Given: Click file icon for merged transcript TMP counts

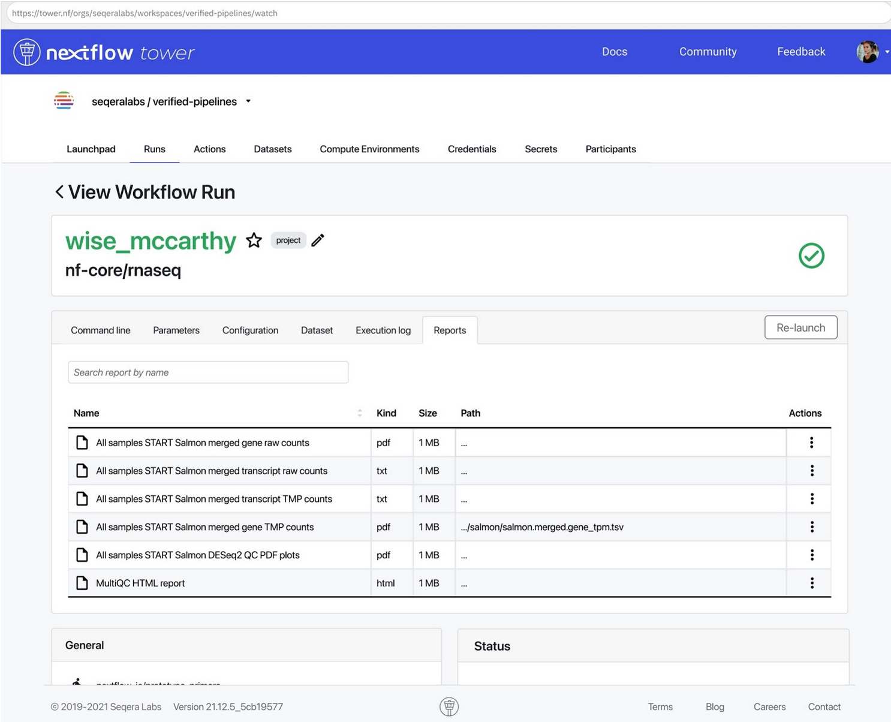Looking at the screenshot, I should 82,499.
